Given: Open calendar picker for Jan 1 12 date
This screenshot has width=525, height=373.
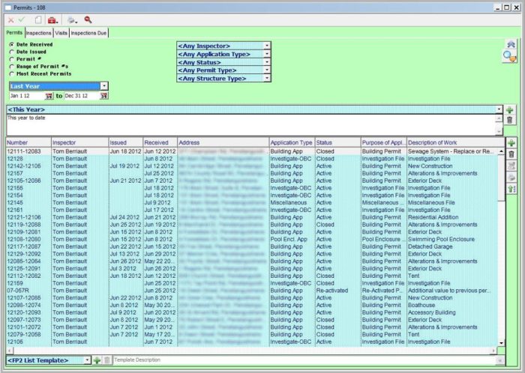Looking at the screenshot, I should tap(49, 96).
